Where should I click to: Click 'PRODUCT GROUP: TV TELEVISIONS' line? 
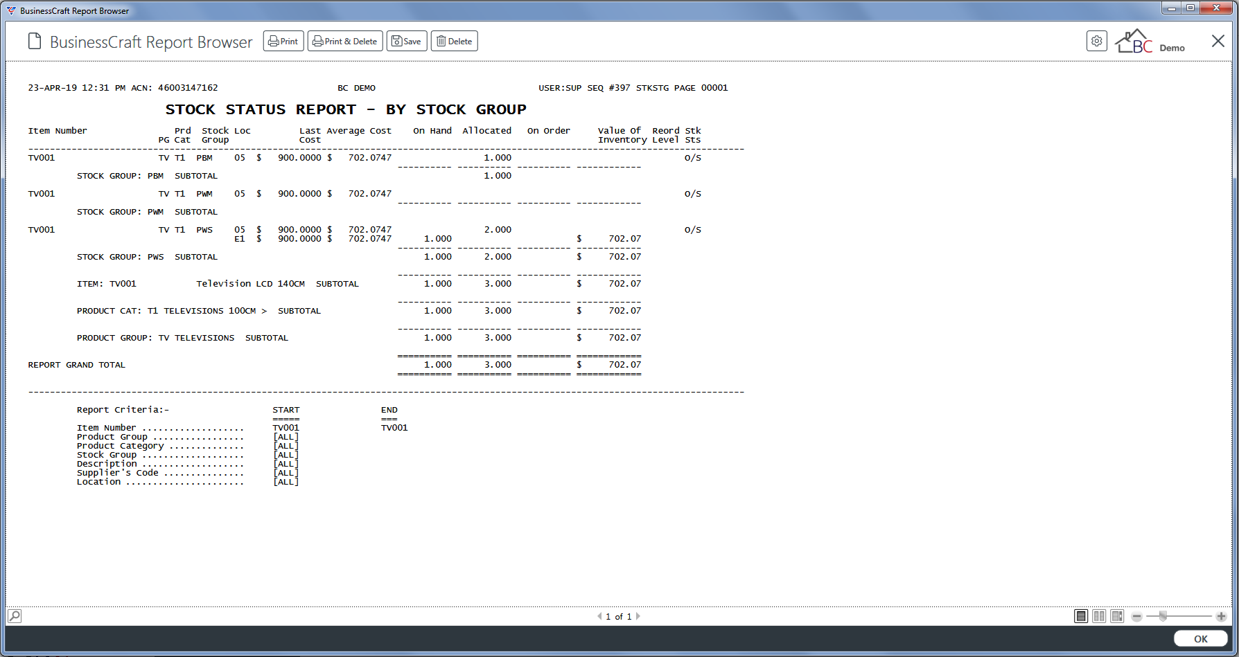tap(182, 338)
